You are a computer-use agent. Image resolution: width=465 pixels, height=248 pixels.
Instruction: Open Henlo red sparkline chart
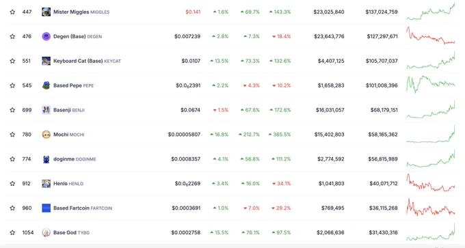[x=431, y=182]
